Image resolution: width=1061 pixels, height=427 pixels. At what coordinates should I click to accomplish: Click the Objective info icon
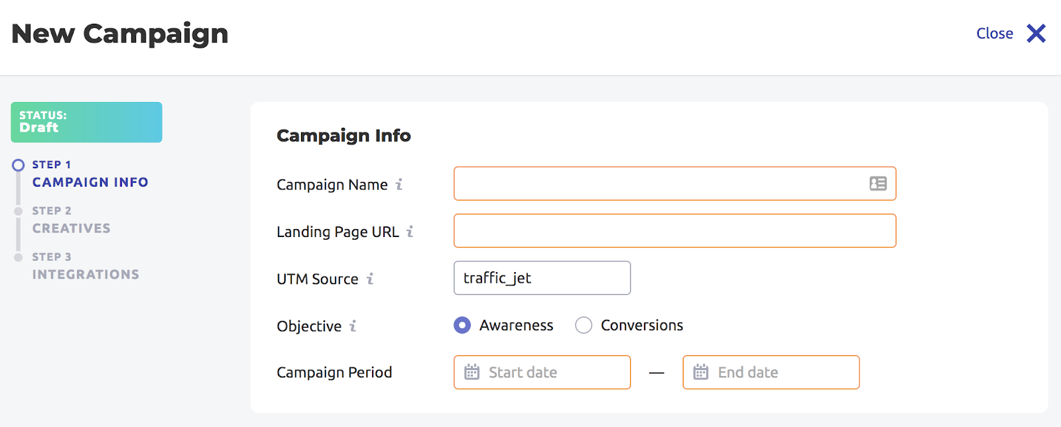(x=353, y=326)
